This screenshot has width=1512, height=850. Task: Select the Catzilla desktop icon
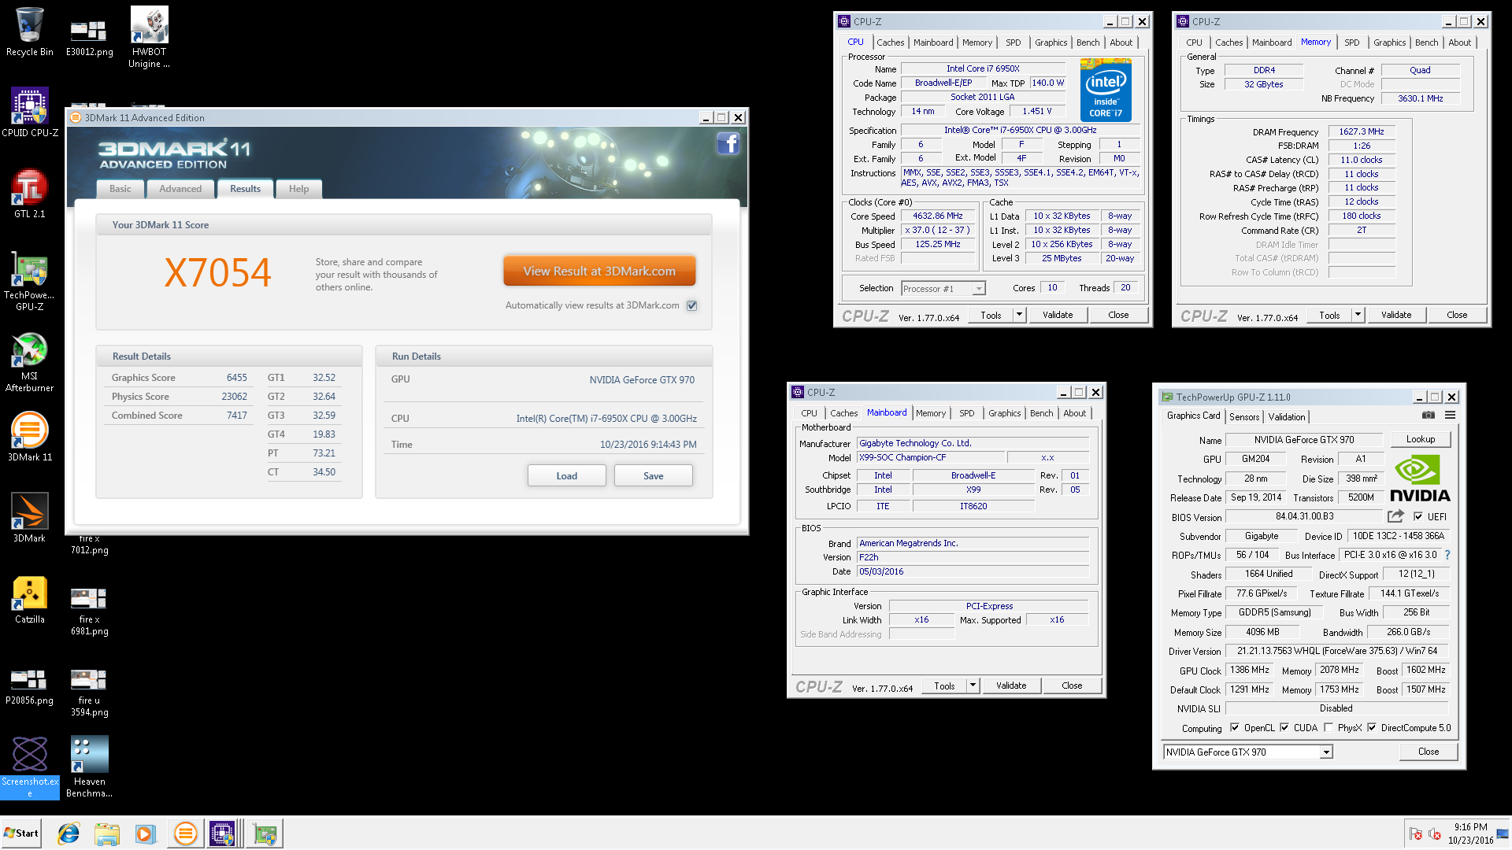click(x=30, y=599)
